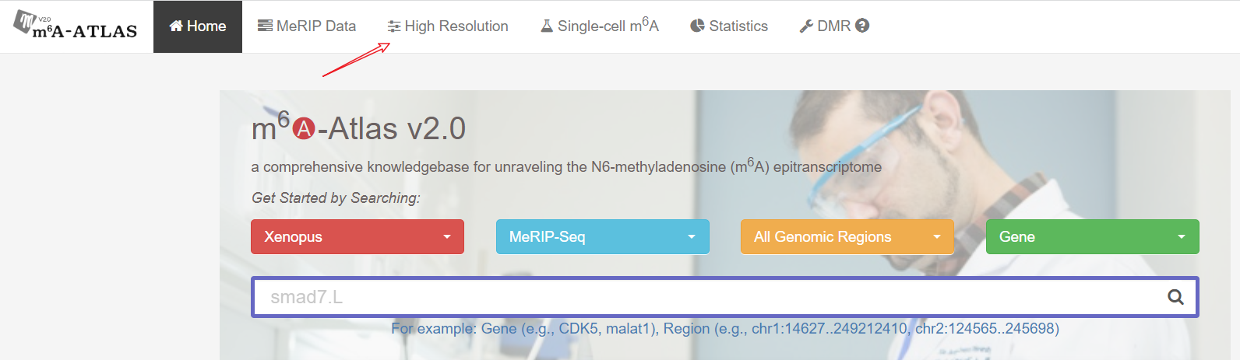This screenshot has height=360, width=1240.
Task: Click the flask icon for Single-cell m6A
Action: 547,26
